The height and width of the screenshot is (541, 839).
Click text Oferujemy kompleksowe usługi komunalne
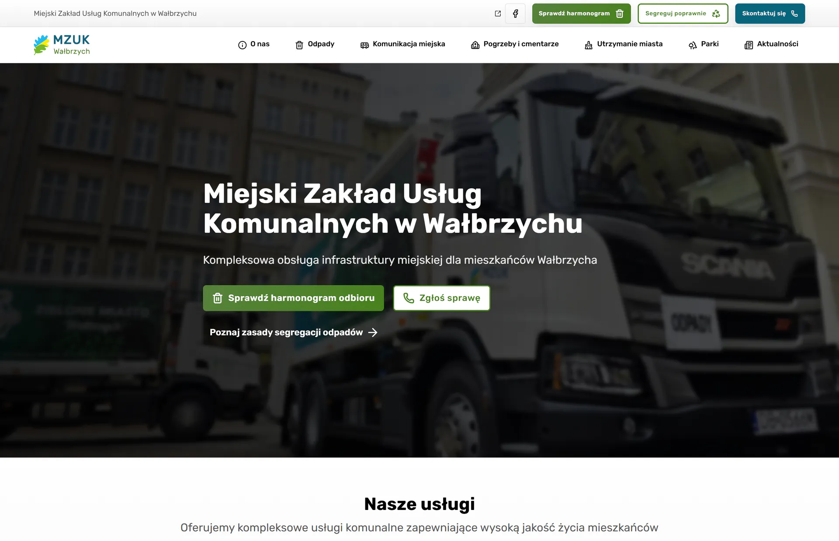tap(419, 528)
